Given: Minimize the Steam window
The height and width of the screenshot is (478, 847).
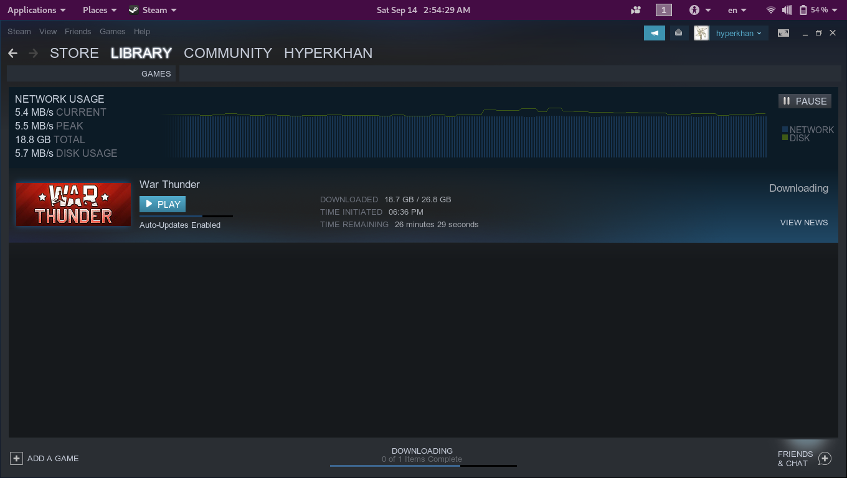Looking at the screenshot, I should pos(805,34).
